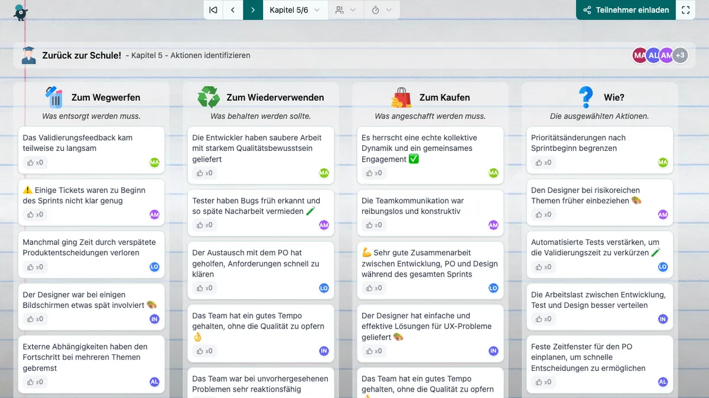Click the trash icon above 'Zum Wegwerfen'
This screenshot has width=709, height=398.
(53, 97)
